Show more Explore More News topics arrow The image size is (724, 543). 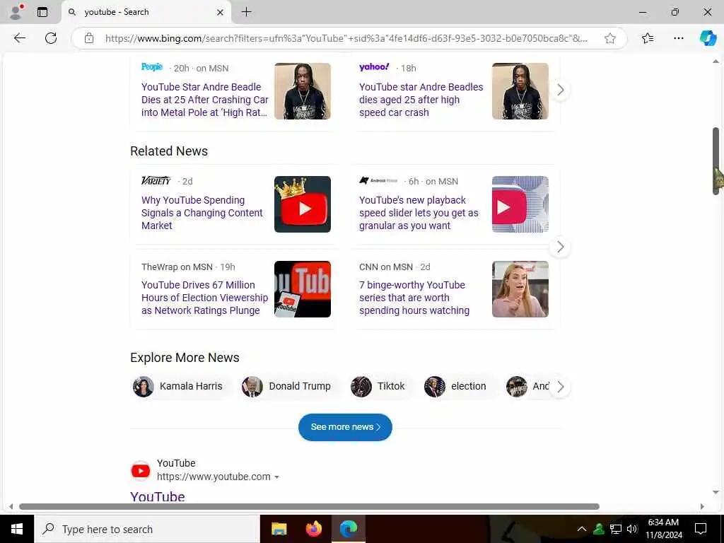(560, 387)
